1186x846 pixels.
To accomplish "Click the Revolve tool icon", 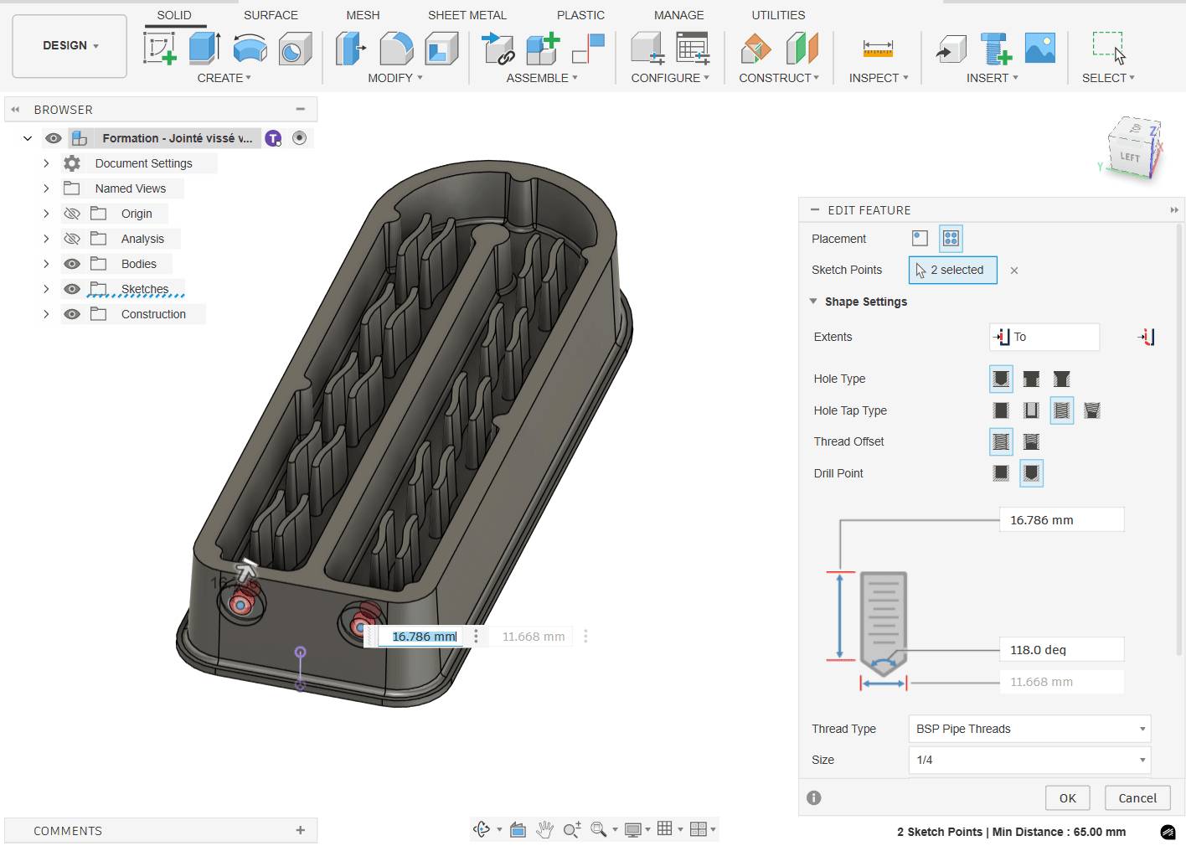I will 250,49.
